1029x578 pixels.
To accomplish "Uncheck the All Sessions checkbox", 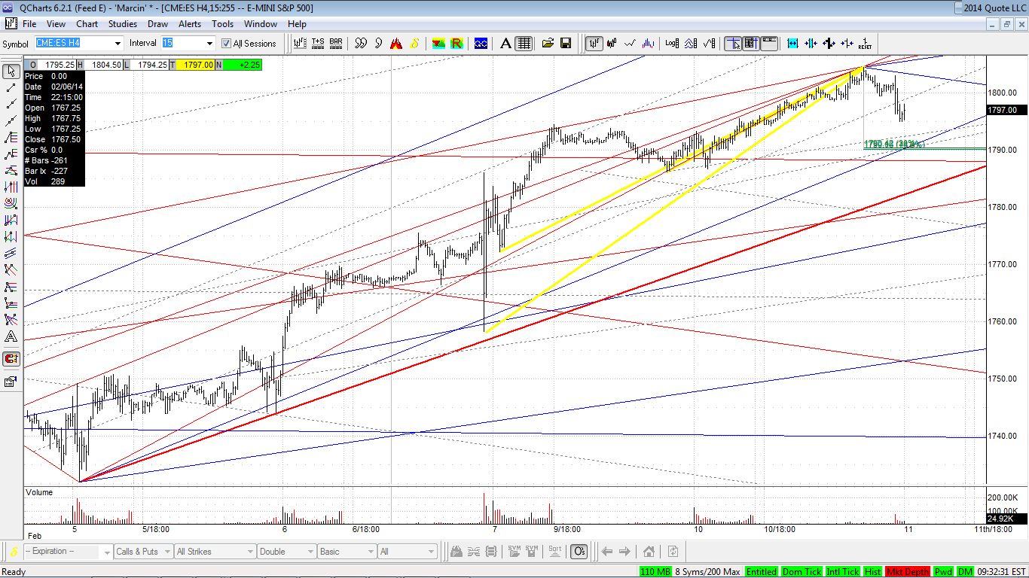I will [x=226, y=44].
